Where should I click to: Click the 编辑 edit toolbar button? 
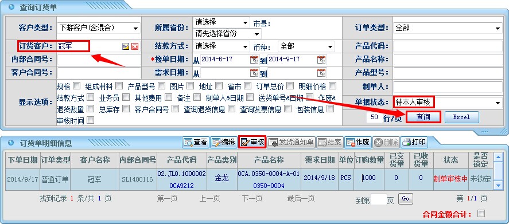223,142
